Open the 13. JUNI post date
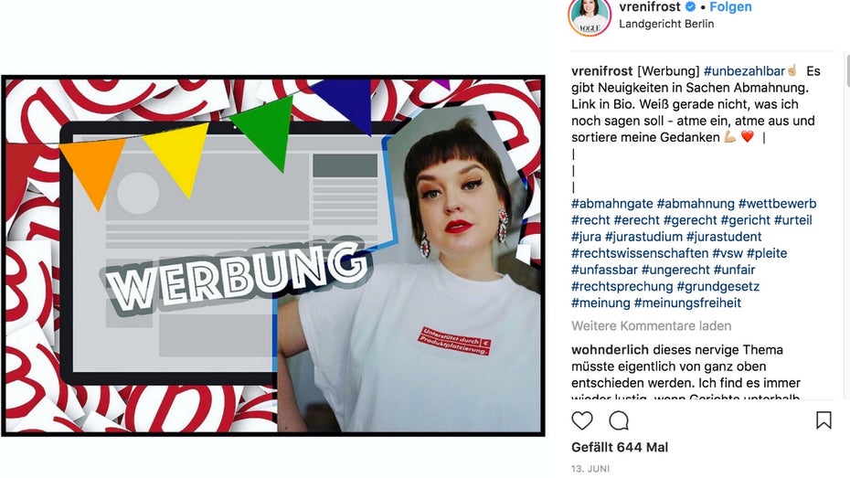The height and width of the screenshot is (478, 850). click(x=590, y=468)
